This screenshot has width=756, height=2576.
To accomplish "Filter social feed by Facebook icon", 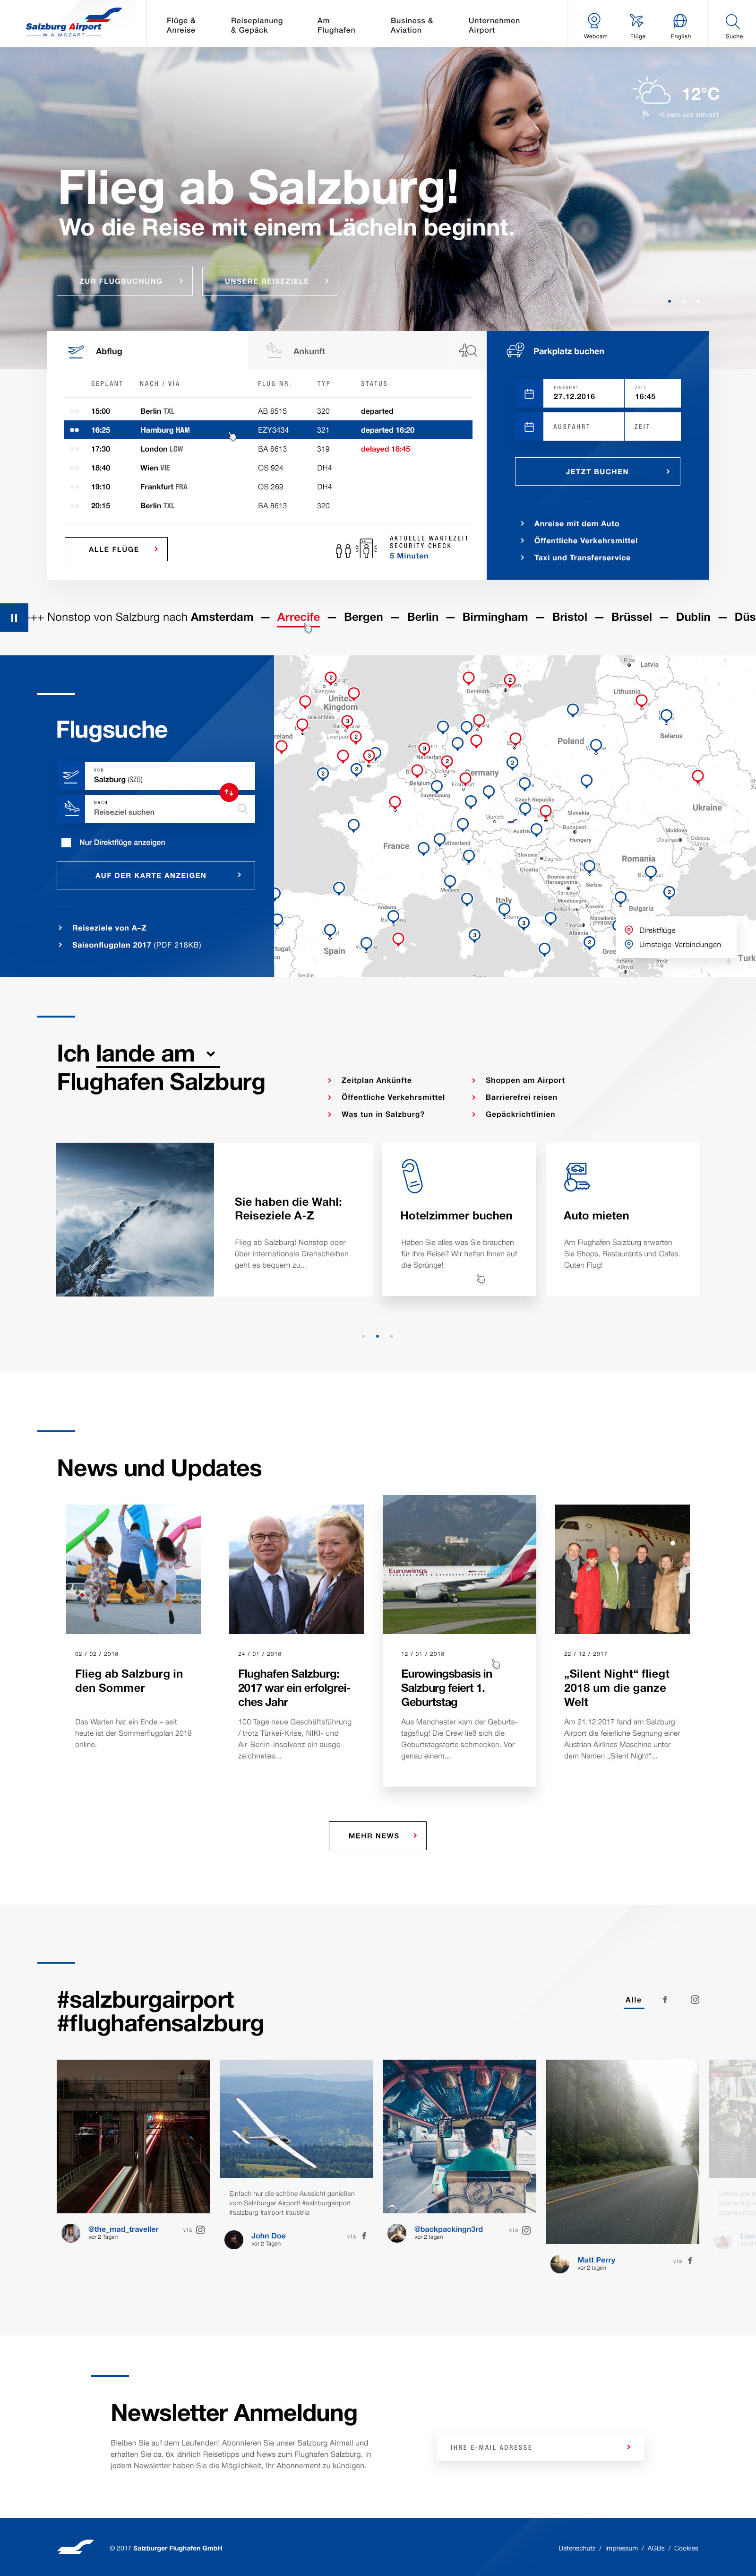I will (665, 2000).
